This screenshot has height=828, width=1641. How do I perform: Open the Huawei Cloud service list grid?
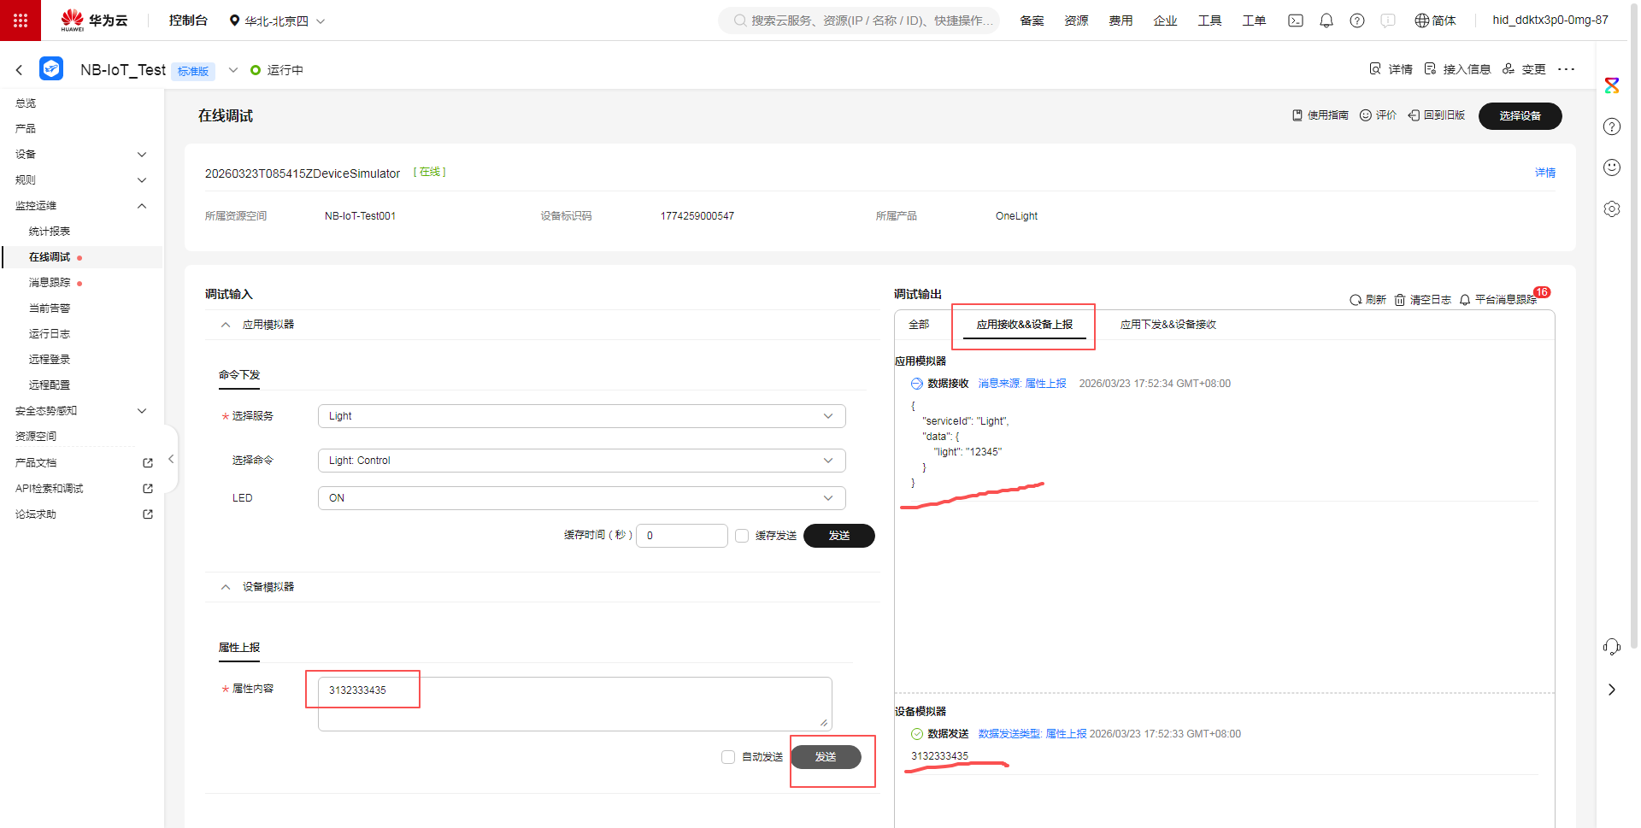point(21,21)
